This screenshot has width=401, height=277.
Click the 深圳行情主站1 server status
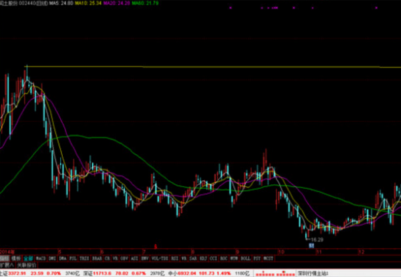pos(313,274)
